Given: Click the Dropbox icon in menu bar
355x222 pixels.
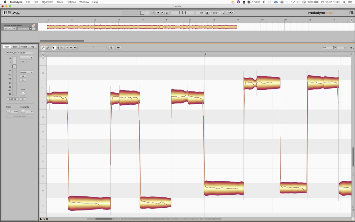Looking at the screenshot, I should 282,2.
